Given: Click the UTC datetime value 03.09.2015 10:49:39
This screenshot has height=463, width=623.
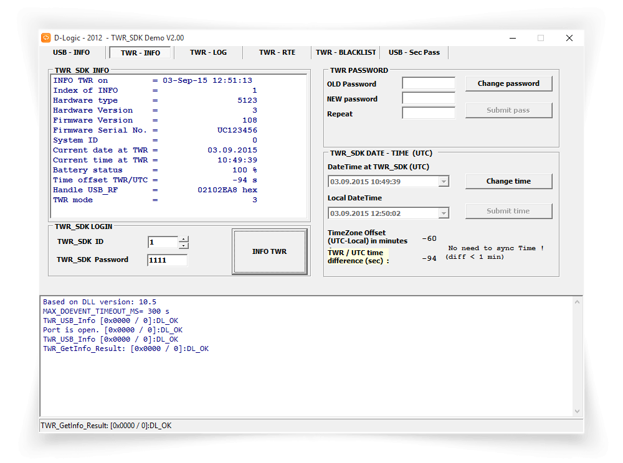Looking at the screenshot, I should tap(365, 182).
